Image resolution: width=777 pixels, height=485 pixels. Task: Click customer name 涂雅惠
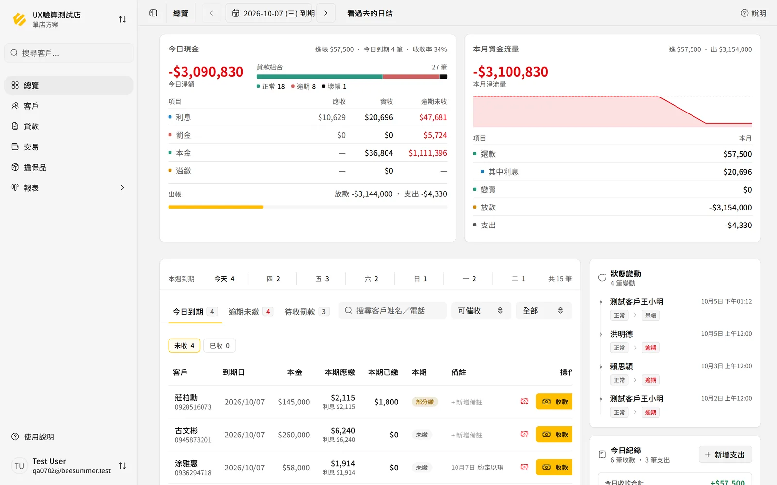click(x=186, y=464)
